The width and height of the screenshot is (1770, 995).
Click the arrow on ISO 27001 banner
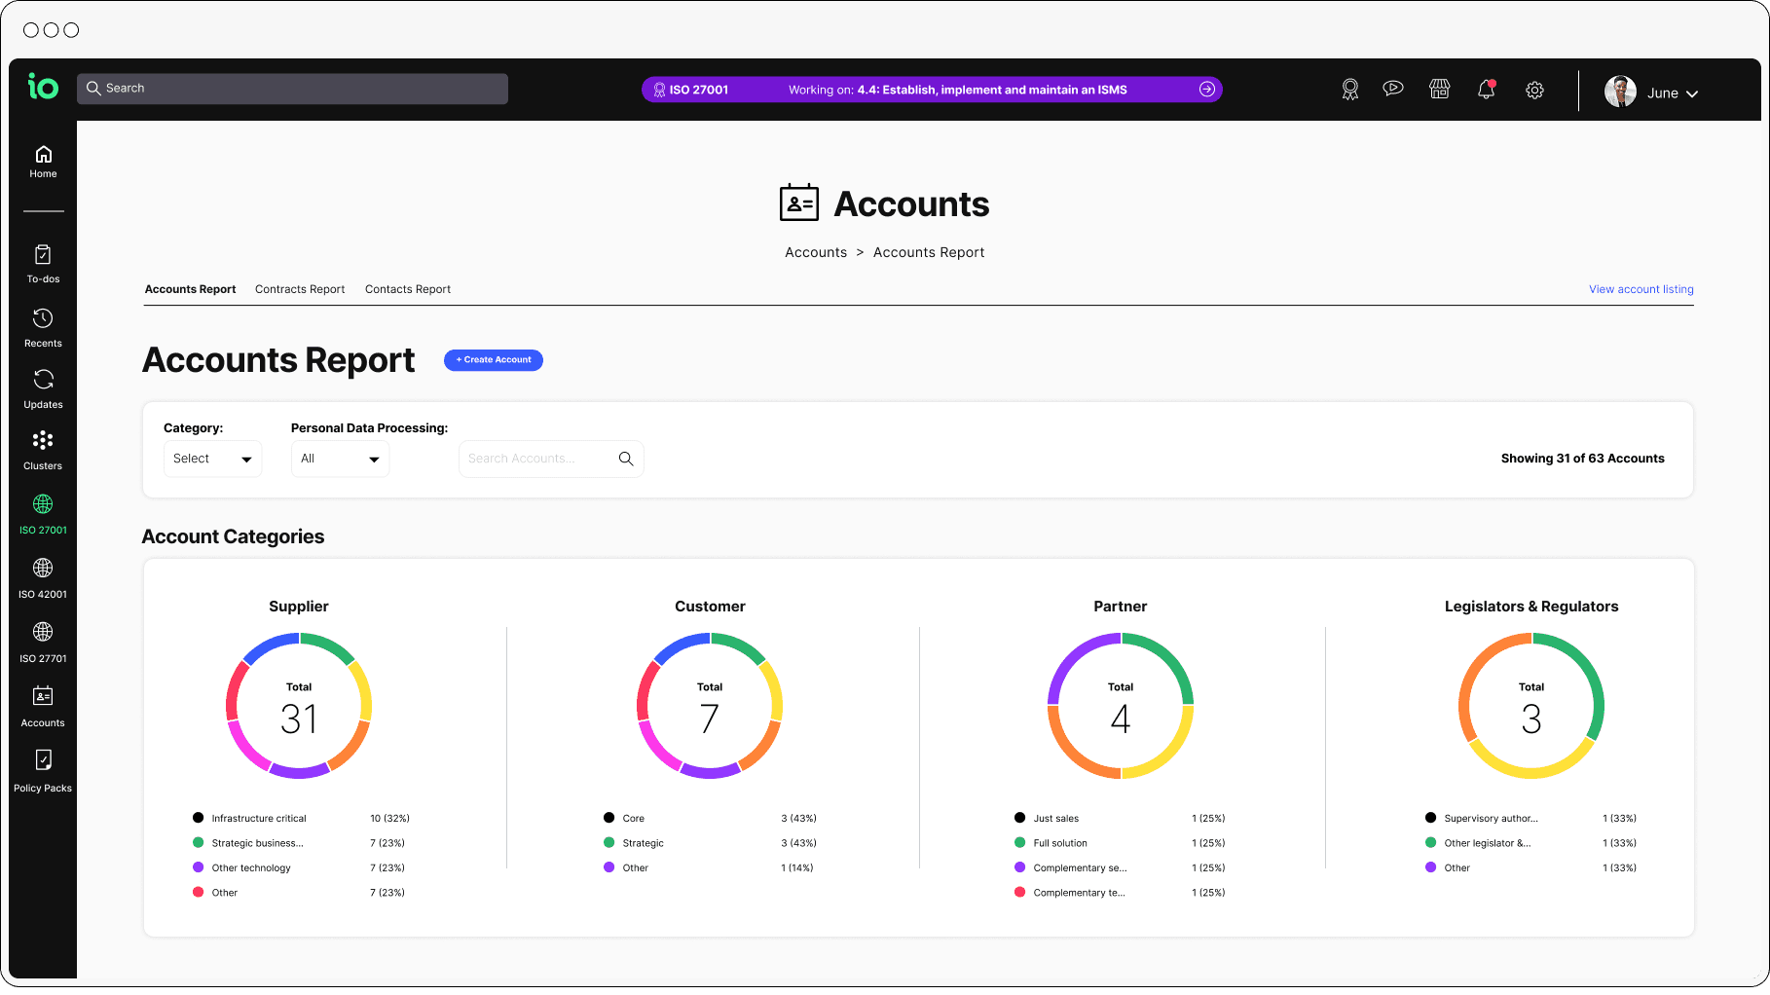tap(1207, 90)
